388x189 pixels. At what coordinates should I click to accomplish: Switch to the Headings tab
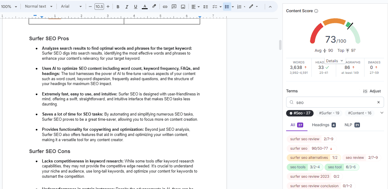(x=321, y=125)
